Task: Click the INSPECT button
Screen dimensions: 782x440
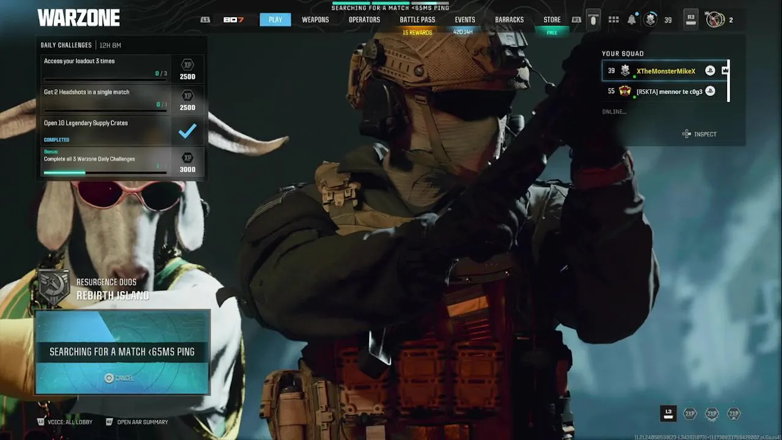Action: 700,134
